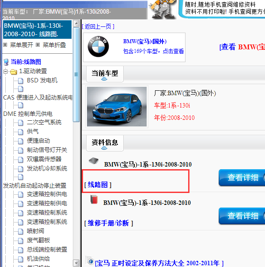265x267 pixels.
Task: Click gray wiring diagram book icon
Action: tap(94, 160)
